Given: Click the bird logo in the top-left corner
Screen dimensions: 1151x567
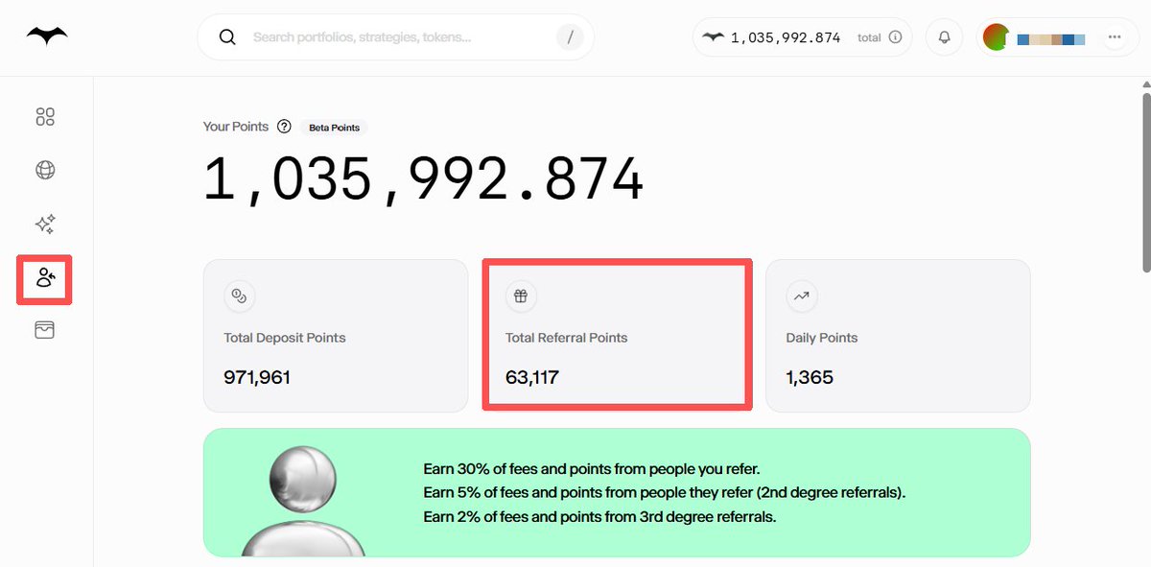Looking at the screenshot, I should (x=46, y=36).
